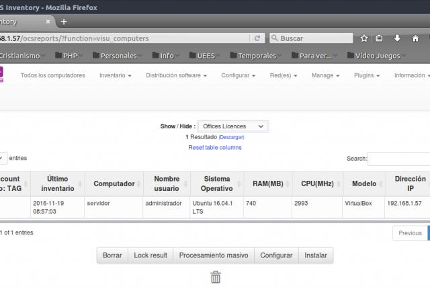Screen dimensions: 430x289
Task: Open the Info bookmarks folder
Action: coord(166,56)
